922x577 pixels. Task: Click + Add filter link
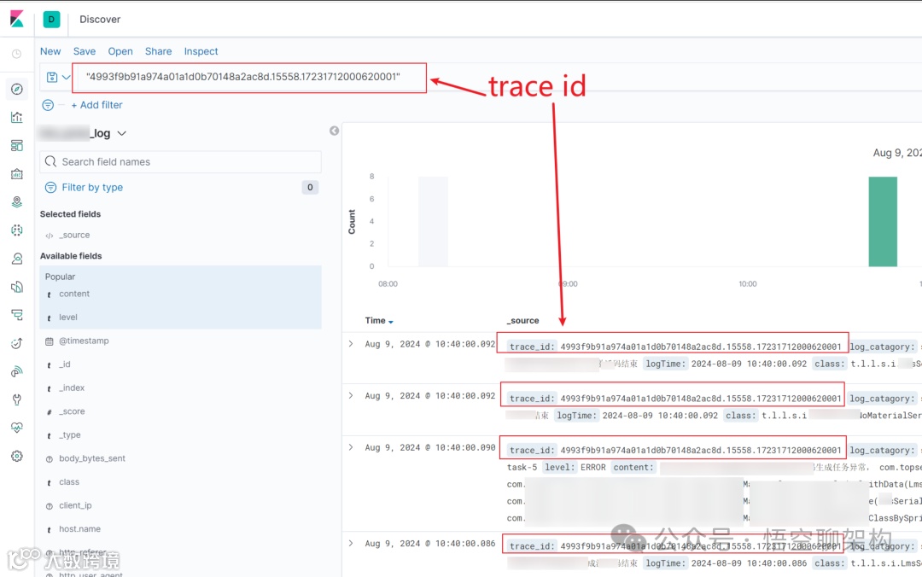pyautogui.click(x=96, y=105)
